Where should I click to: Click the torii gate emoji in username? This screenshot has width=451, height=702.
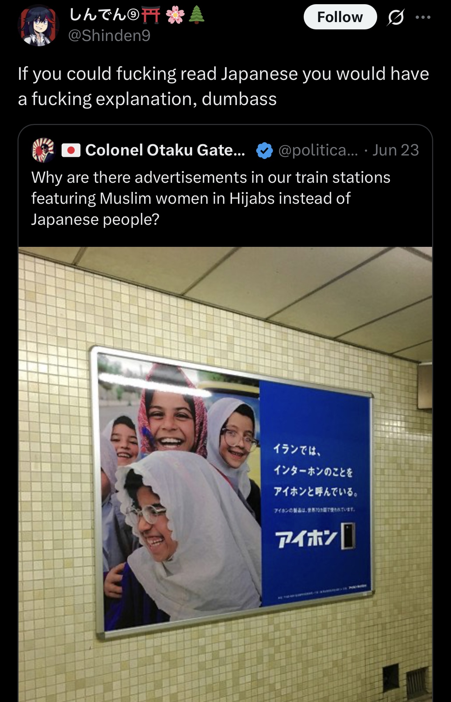click(151, 15)
